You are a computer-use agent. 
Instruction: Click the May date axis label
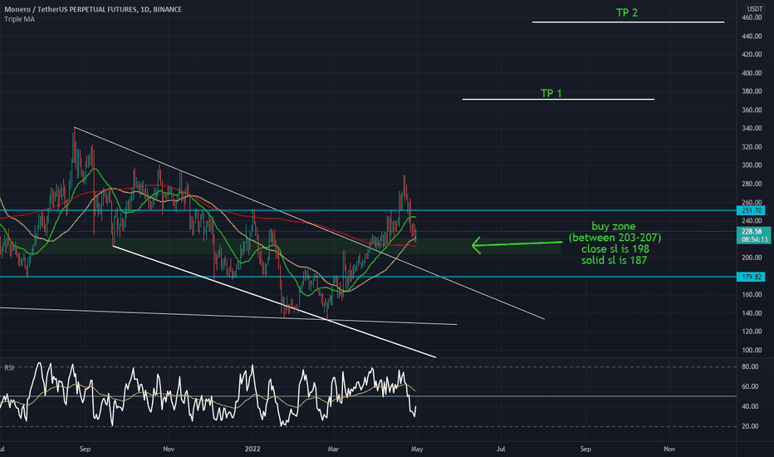[417, 449]
